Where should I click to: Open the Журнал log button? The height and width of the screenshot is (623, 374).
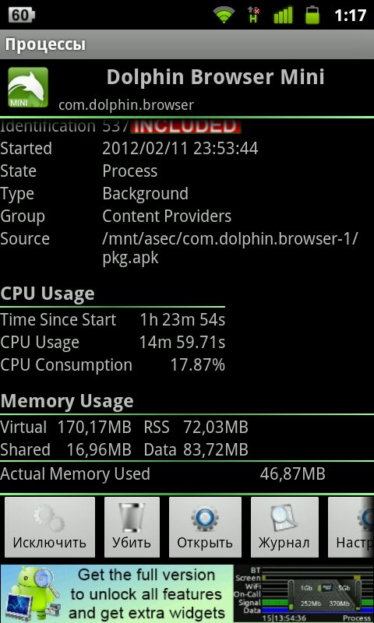pyautogui.click(x=284, y=527)
